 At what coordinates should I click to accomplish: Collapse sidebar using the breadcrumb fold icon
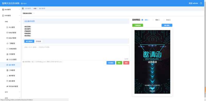click(x=23, y=9)
